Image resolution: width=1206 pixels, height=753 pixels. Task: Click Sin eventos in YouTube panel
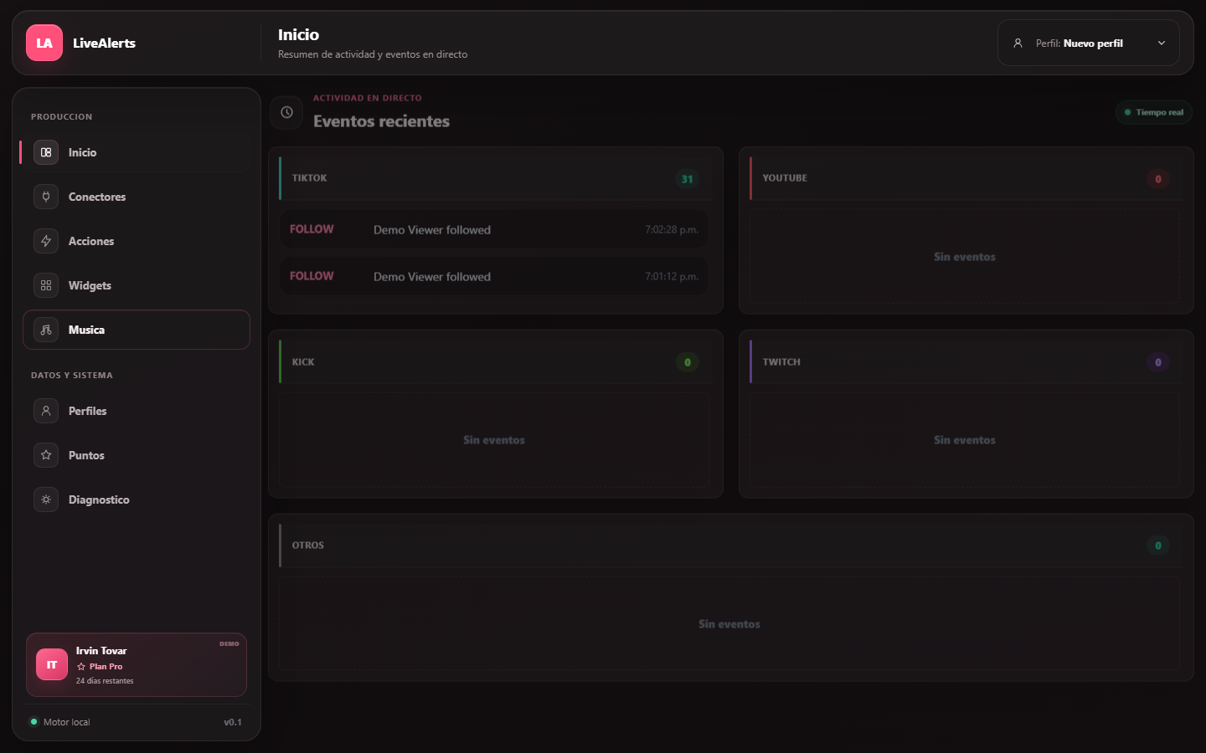click(x=965, y=257)
